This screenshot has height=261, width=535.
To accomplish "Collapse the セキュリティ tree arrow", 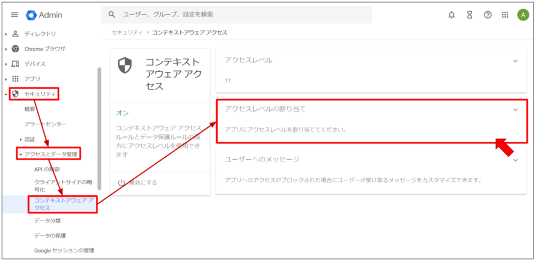I will point(6,94).
